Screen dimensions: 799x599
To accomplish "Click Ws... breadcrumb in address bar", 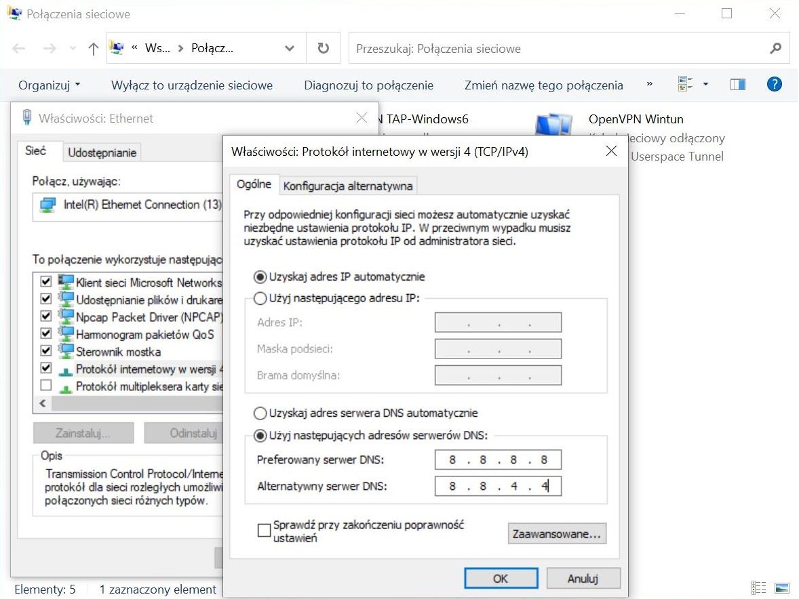I will tap(157, 48).
